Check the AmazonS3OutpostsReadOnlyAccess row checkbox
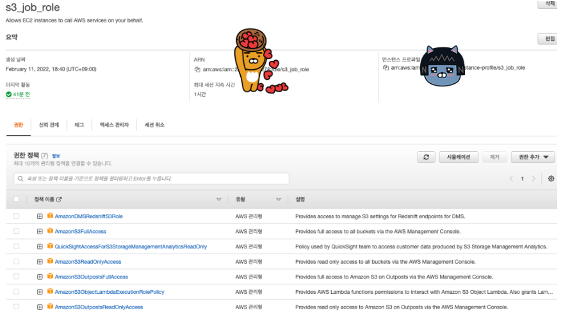This screenshot has width=561, height=315. click(16, 307)
